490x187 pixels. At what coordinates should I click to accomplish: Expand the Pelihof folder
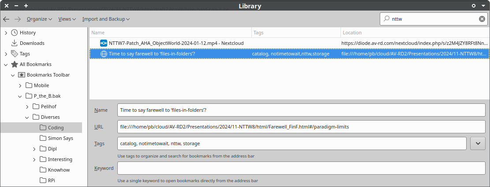click(x=27, y=106)
